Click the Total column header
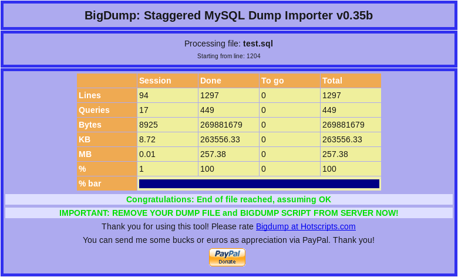 (332, 81)
